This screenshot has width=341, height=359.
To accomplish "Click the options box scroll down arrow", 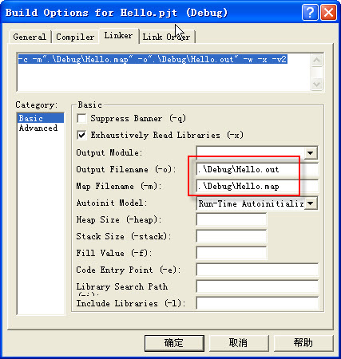I will (317, 85).
